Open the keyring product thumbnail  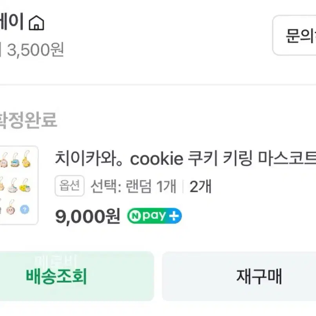pos(19,185)
